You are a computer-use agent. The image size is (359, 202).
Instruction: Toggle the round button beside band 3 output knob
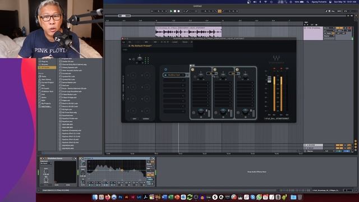pos(238,112)
